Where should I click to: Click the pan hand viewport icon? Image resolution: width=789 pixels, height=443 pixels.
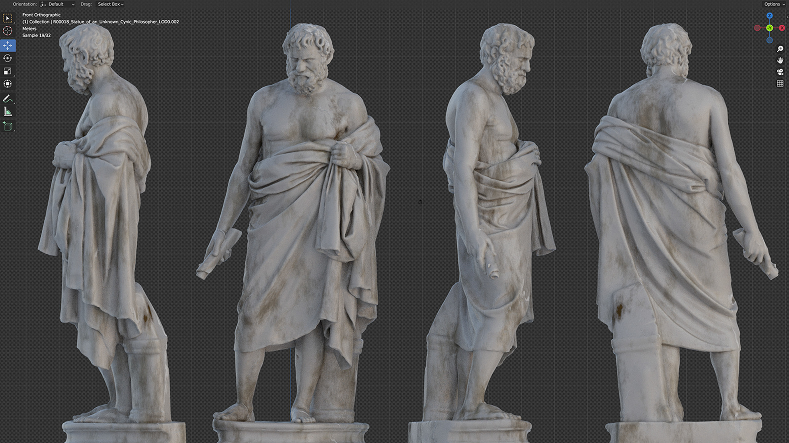click(x=780, y=60)
